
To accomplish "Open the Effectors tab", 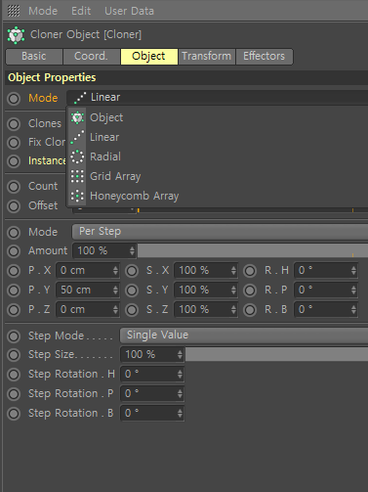I will (265, 56).
